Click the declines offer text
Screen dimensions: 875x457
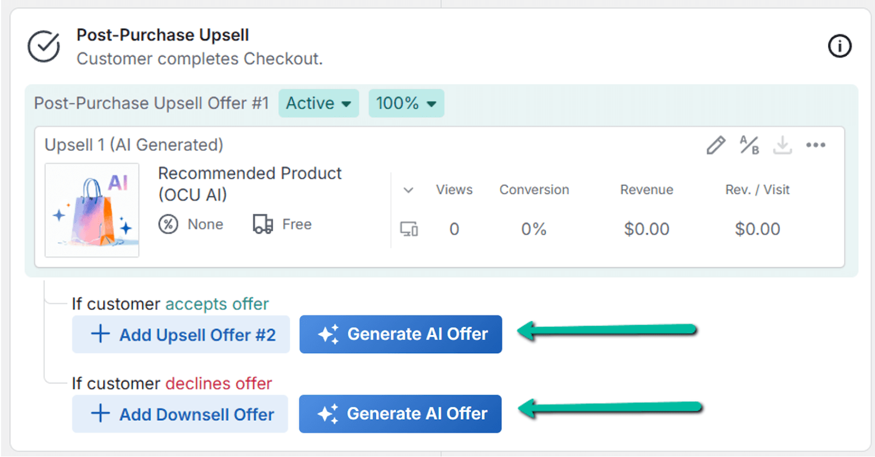click(219, 384)
